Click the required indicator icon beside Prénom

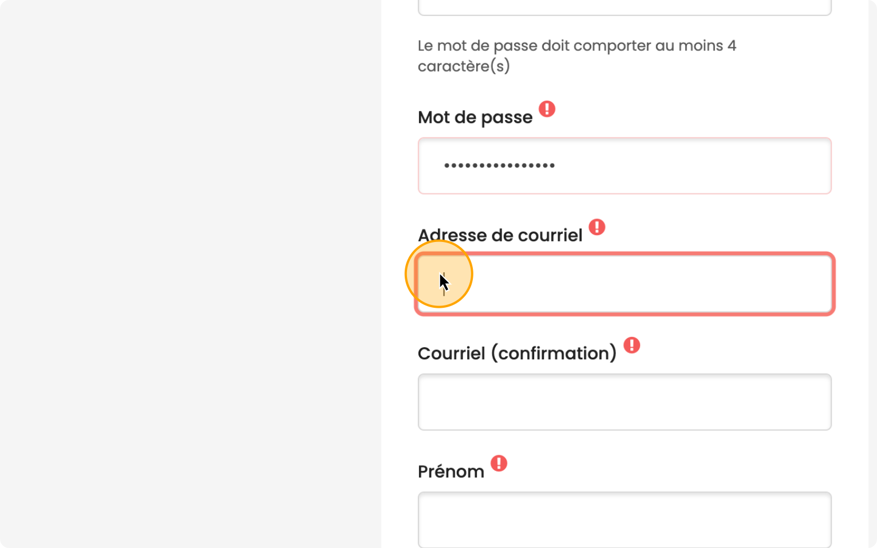(499, 463)
